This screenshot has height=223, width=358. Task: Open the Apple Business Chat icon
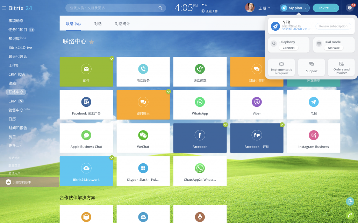[x=86, y=135]
